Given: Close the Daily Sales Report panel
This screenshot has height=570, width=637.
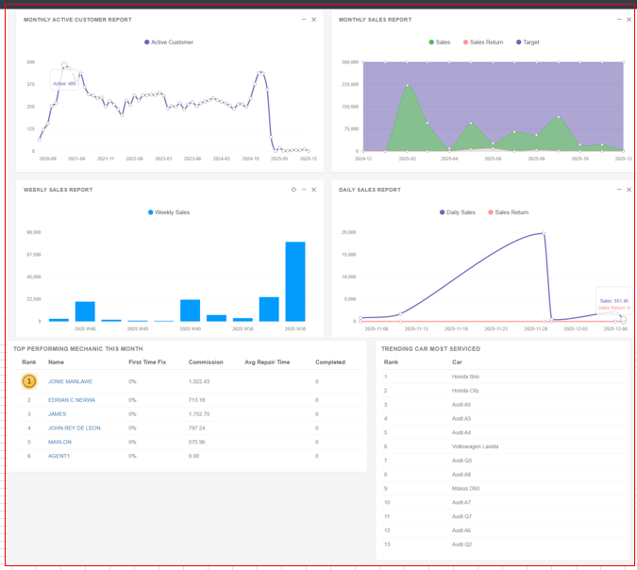Looking at the screenshot, I should (629, 190).
